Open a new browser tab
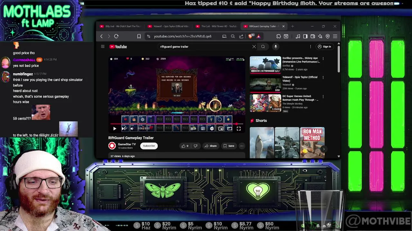412x231 pixels. click(293, 26)
